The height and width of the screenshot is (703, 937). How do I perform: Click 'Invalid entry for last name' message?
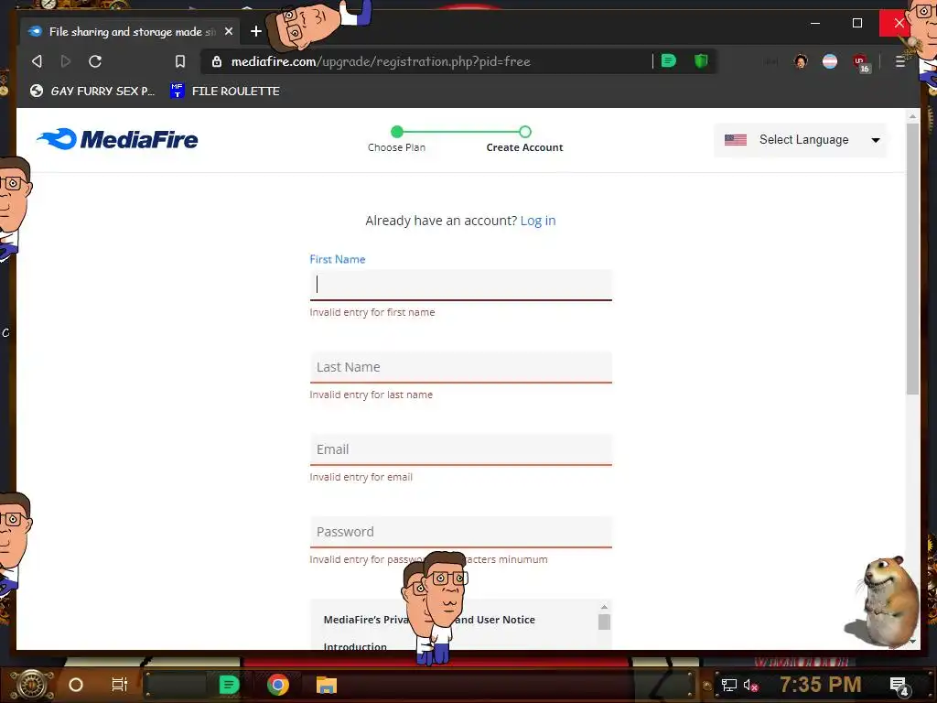(x=372, y=395)
